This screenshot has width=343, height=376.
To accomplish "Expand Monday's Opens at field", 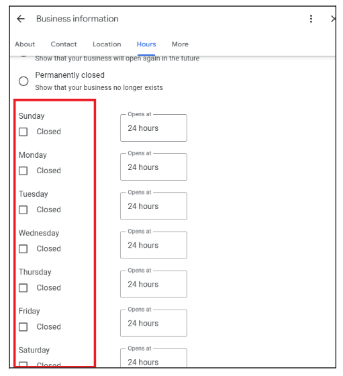I will pos(154,167).
